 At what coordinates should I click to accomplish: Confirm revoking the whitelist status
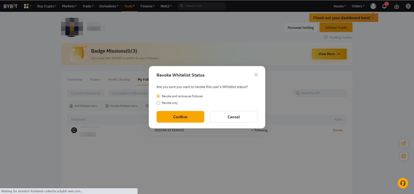(180, 117)
